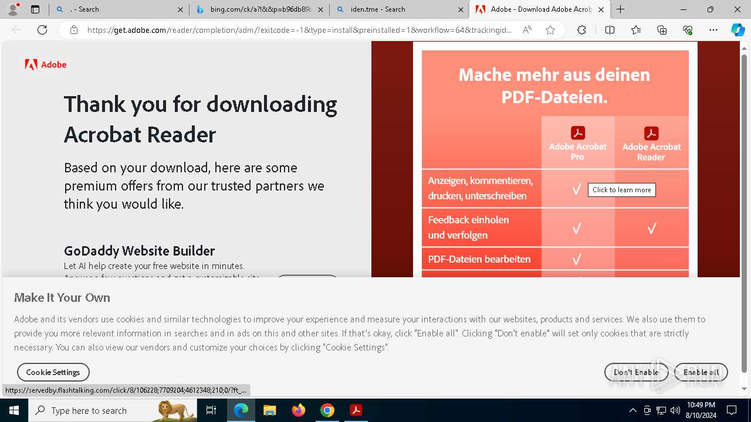
Task: Open the Edge profile icon
Action: tap(12, 9)
